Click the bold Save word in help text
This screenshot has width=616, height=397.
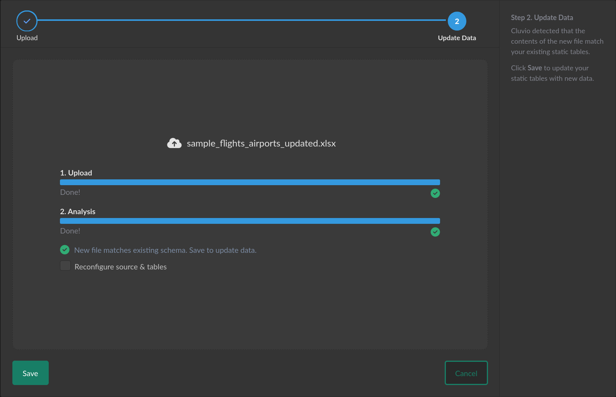(534, 68)
